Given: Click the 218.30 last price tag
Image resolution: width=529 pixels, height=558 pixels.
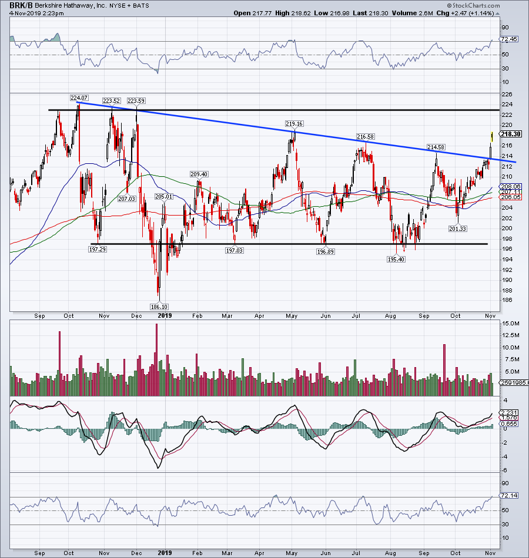Looking at the screenshot, I should click(x=510, y=134).
